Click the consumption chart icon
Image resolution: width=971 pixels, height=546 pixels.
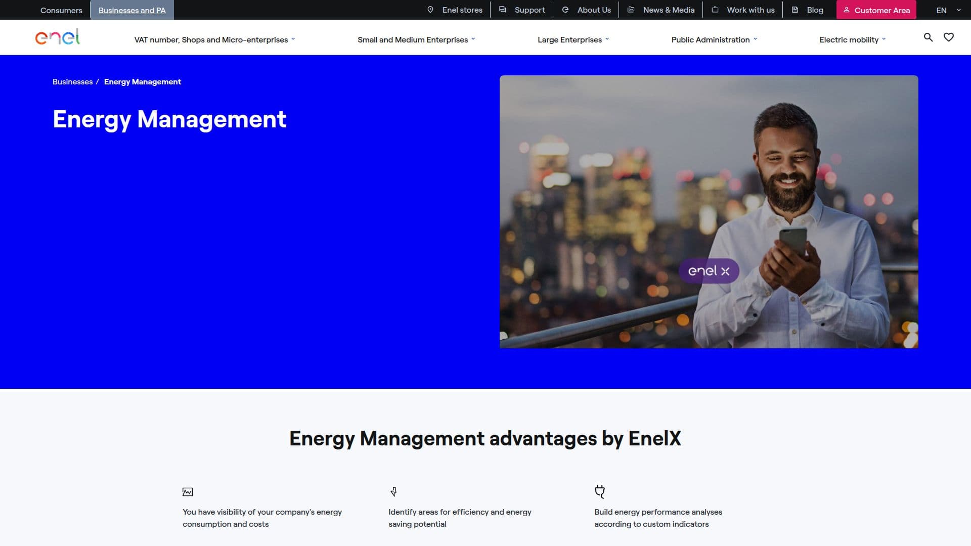click(x=188, y=492)
